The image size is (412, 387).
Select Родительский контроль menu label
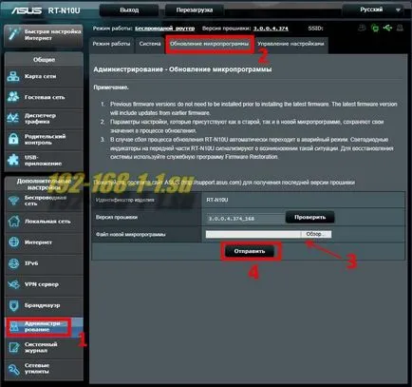pyautogui.click(x=46, y=140)
